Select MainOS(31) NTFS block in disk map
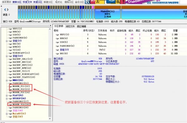 coord(108,13)
